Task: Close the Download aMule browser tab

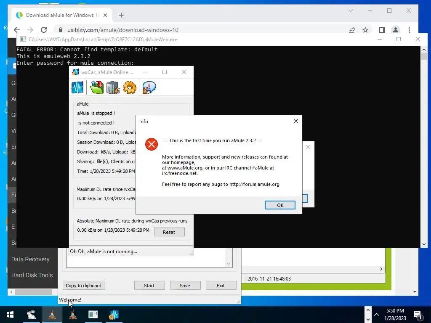Action: tap(105, 15)
